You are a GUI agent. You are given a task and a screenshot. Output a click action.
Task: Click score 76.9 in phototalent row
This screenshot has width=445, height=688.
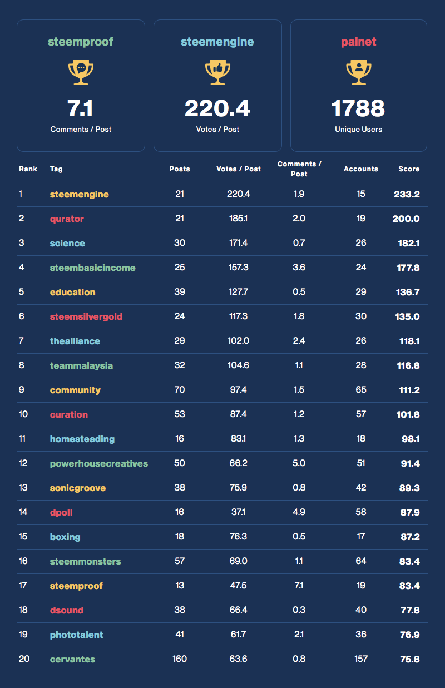tap(409, 635)
